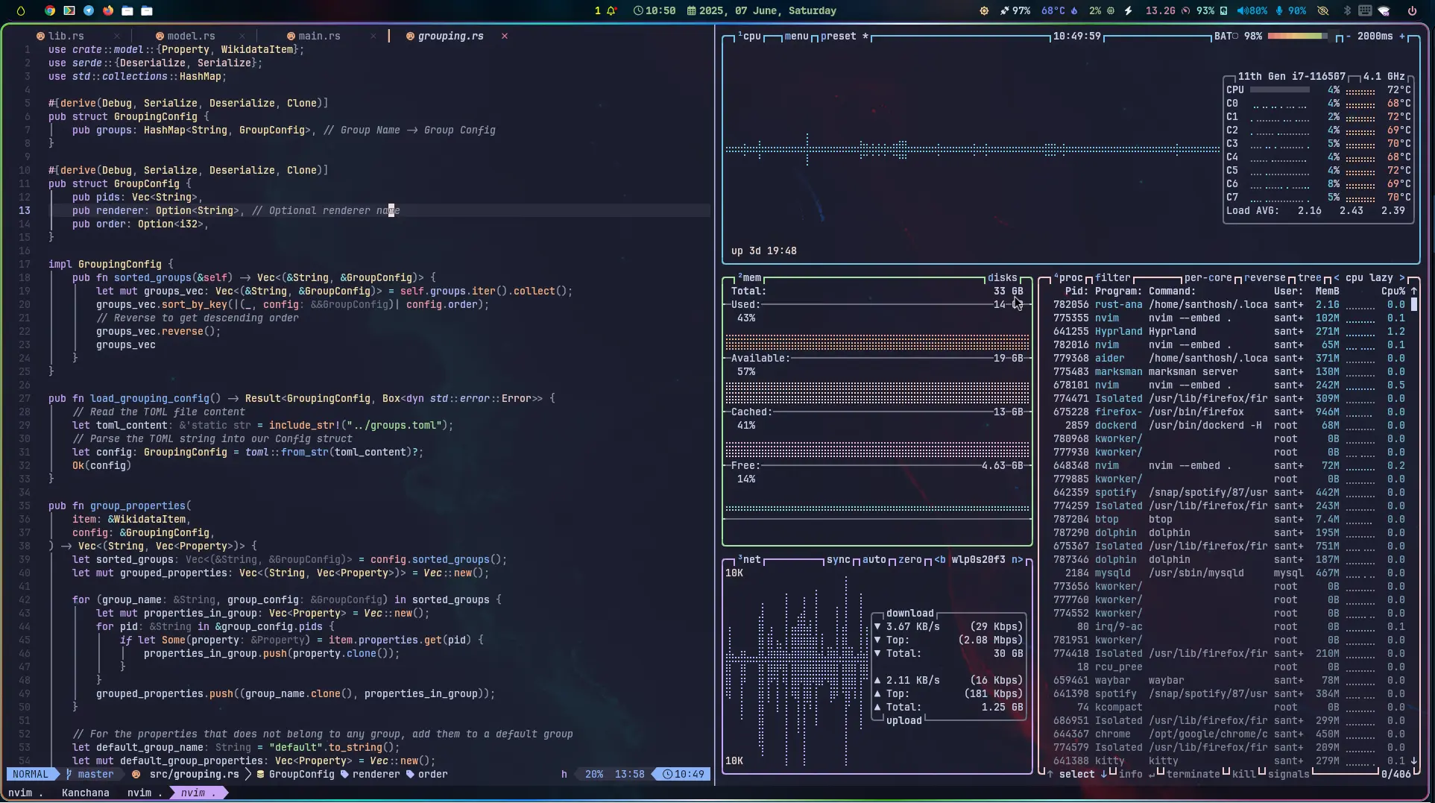Select the dockerd process row
The width and height of the screenshot is (1435, 803).
point(1229,425)
